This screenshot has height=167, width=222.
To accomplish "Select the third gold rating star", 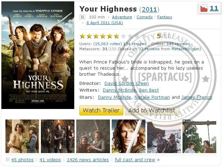I will coord(96,36).
